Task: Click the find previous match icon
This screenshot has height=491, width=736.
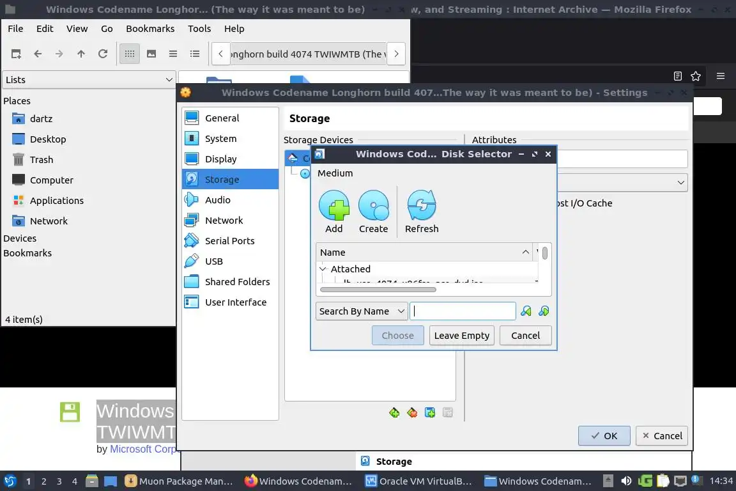Action: pyautogui.click(x=526, y=311)
